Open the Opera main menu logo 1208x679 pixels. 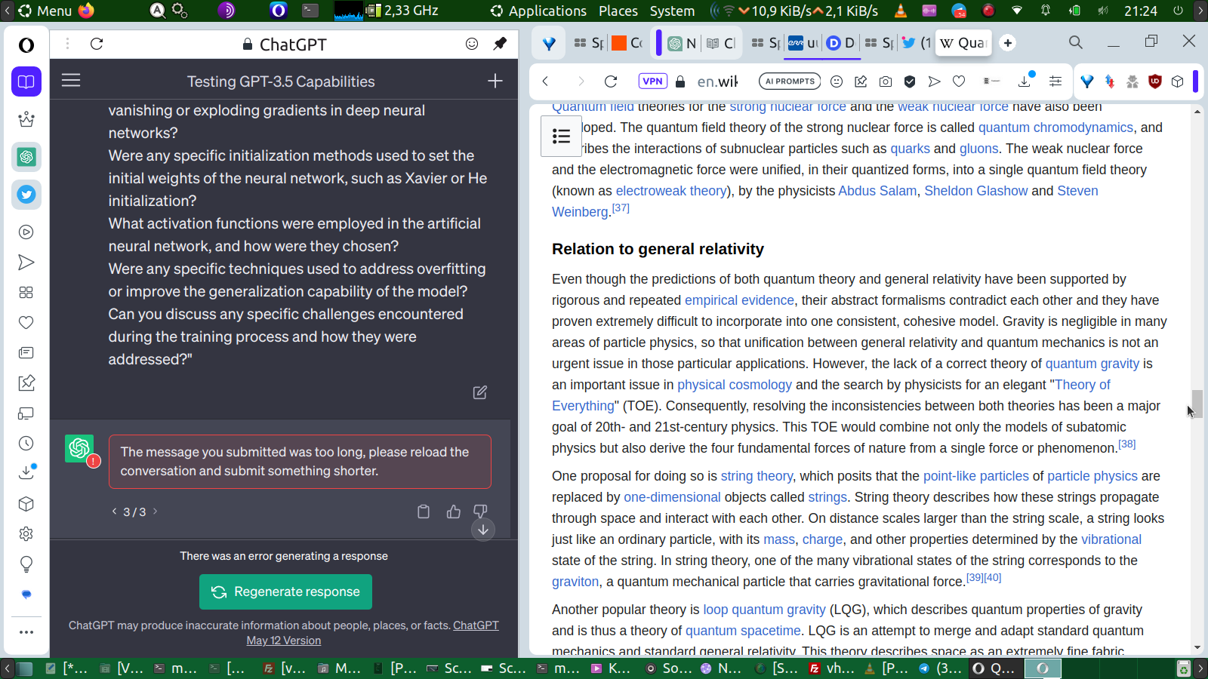(x=26, y=45)
